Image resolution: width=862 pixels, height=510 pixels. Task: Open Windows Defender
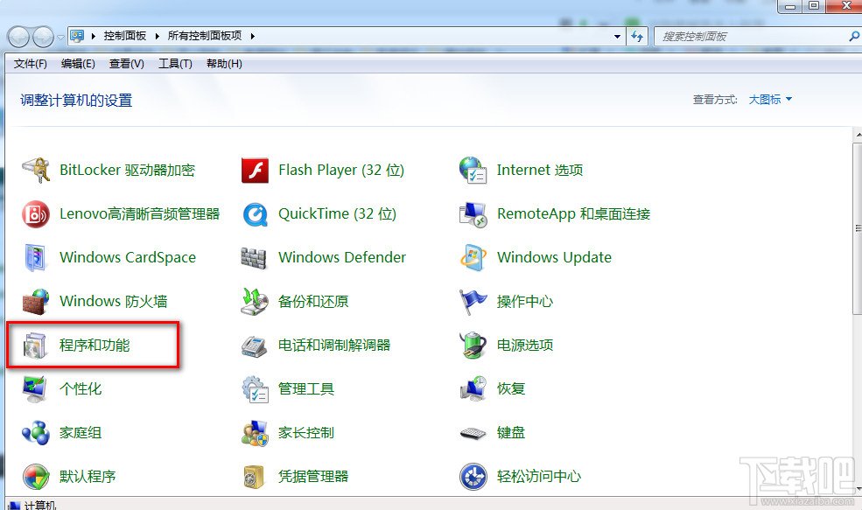[x=341, y=257]
